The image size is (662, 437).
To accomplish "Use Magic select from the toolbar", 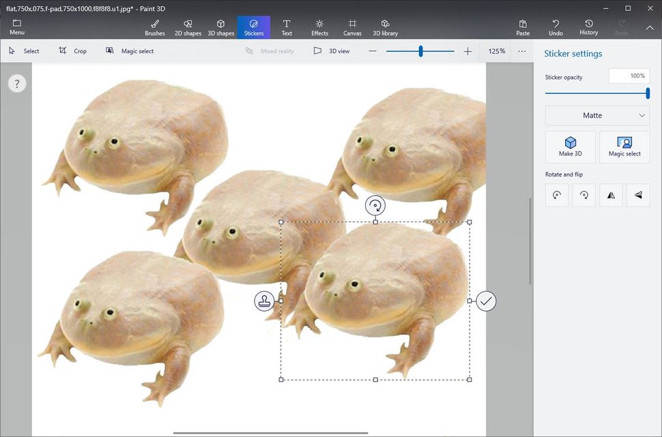I will click(129, 50).
